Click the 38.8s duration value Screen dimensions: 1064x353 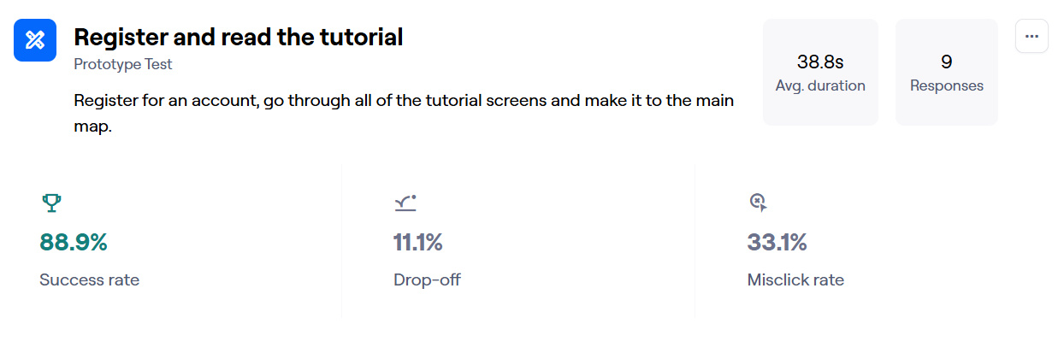pos(820,62)
